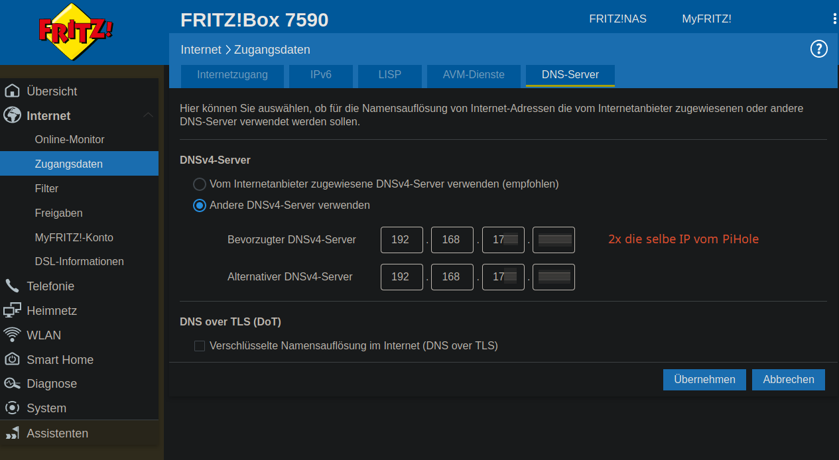Select the DNS-Server tab
The height and width of the screenshot is (460, 839).
[x=570, y=76]
